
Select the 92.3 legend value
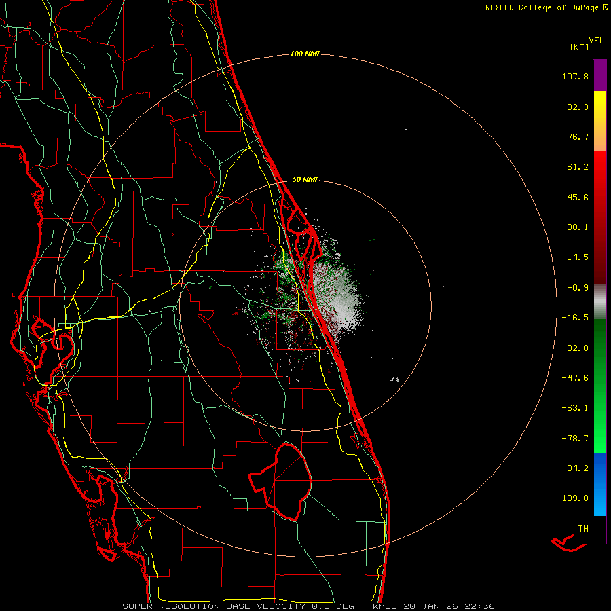pyautogui.click(x=578, y=107)
